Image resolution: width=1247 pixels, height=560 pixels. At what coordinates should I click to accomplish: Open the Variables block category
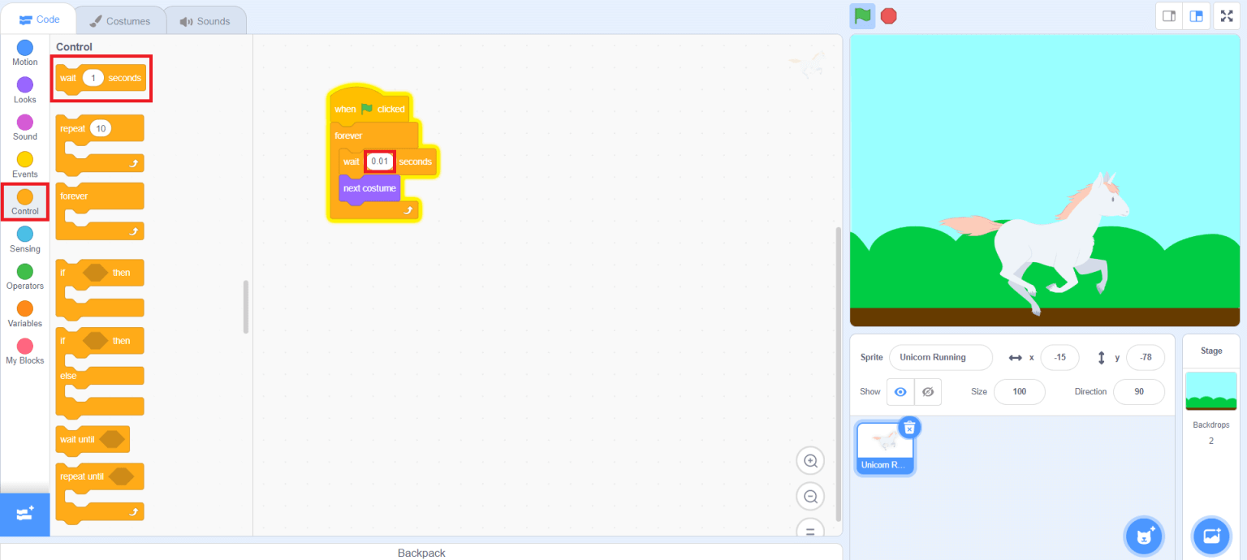pyautogui.click(x=24, y=314)
